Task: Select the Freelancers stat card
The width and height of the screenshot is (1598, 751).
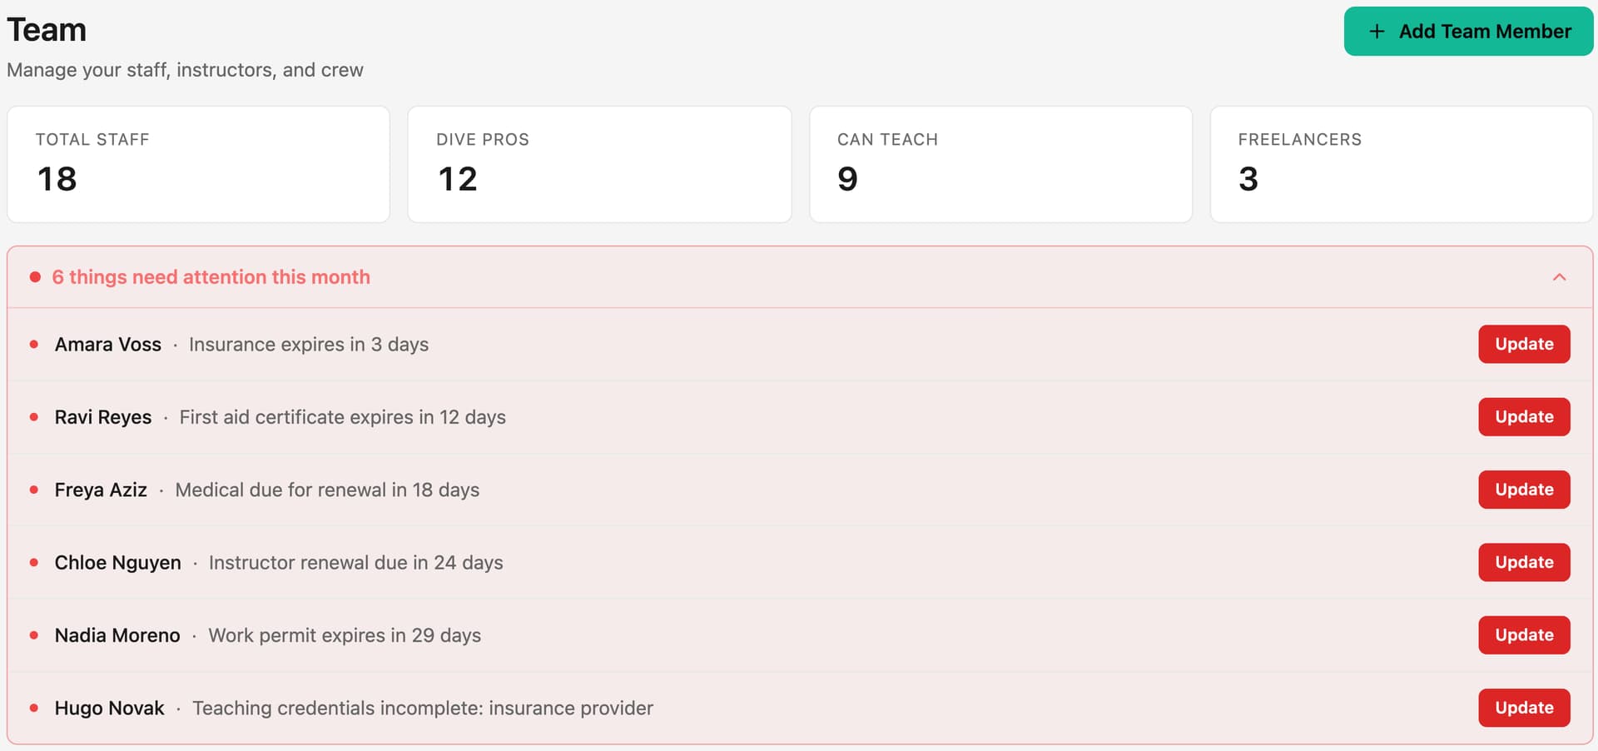Action: (1402, 164)
